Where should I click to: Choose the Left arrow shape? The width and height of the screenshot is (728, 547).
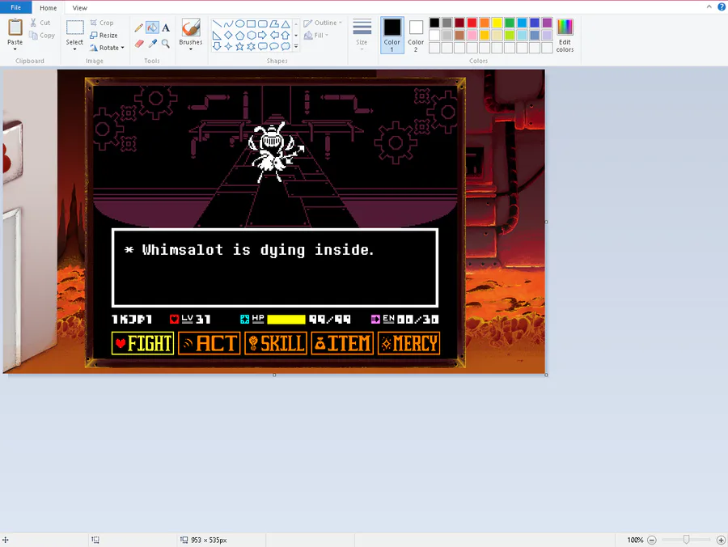(x=274, y=36)
